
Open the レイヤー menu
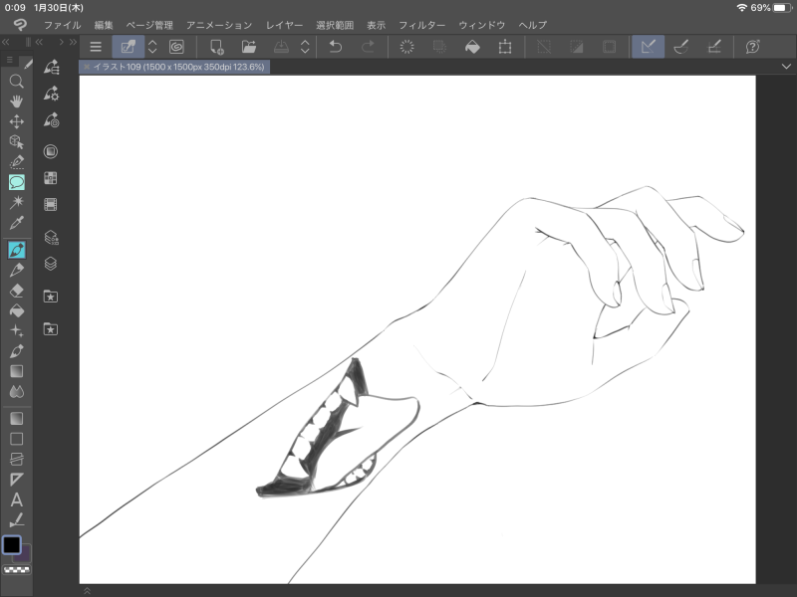[x=284, y=25]
